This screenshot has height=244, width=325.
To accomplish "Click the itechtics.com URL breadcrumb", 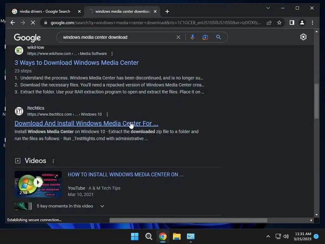I will [x=64, y=114].
